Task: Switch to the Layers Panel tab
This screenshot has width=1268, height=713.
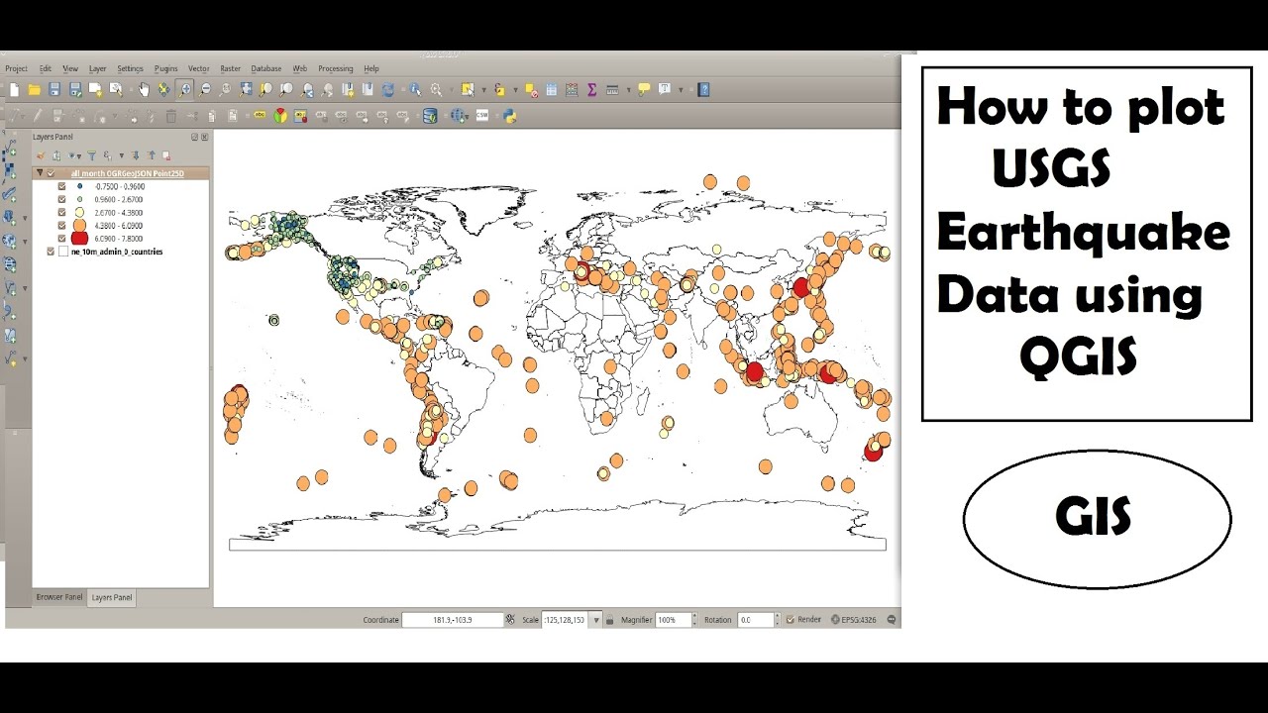Action: click(x=112, y=597)
